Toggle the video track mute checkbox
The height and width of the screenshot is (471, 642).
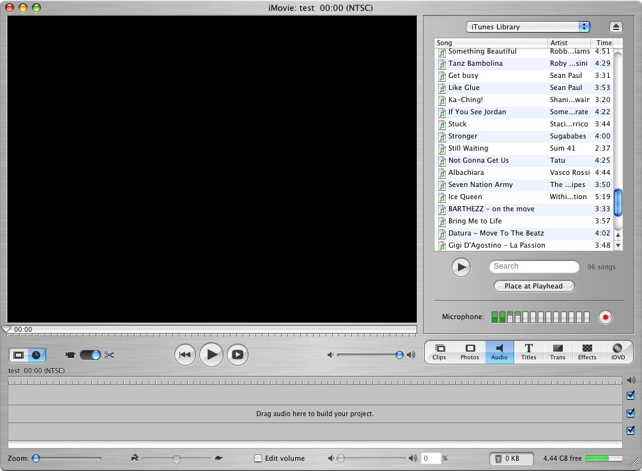click(x=631, y=395)
